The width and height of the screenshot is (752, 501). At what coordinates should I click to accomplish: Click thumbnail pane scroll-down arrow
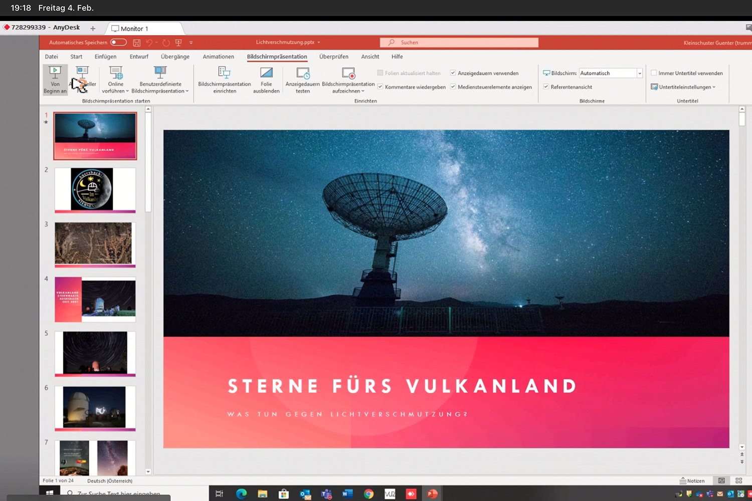click(x=148, y=471)
